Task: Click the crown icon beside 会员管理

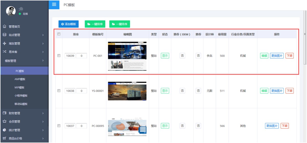Action: [4, 121]
